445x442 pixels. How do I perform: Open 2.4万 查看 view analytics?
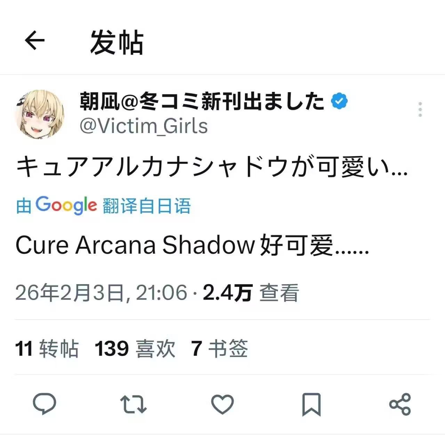[x=251, y=292]
